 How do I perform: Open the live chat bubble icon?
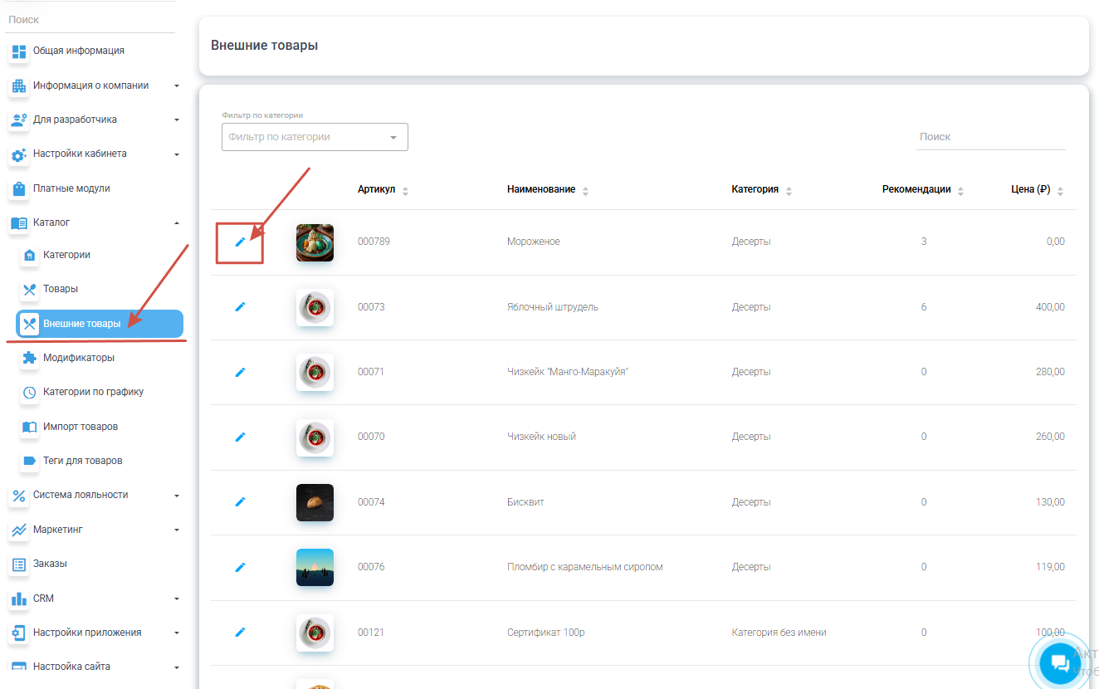click(1059, 662)
